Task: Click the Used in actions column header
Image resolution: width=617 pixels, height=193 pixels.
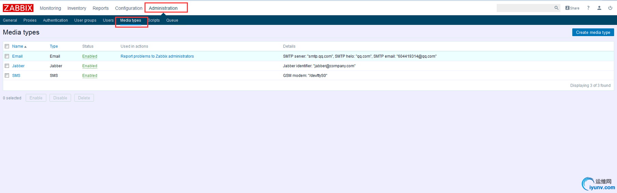Action: coord(134,46)
